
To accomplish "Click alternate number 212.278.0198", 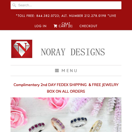I will coord(95,16).
